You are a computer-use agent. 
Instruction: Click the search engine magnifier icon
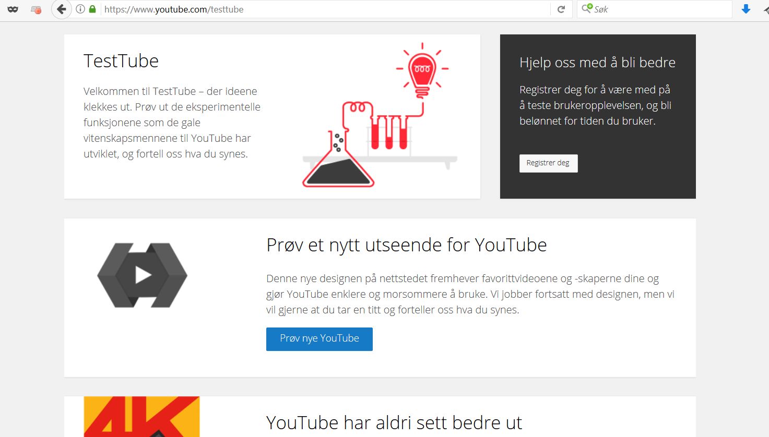click(x=587, y=8)
